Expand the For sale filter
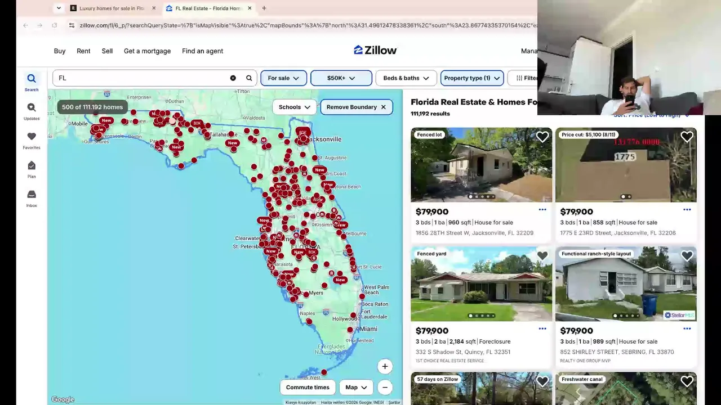This screenshot has height=405, width=721. pyautogui.click(x=283, y=78)
